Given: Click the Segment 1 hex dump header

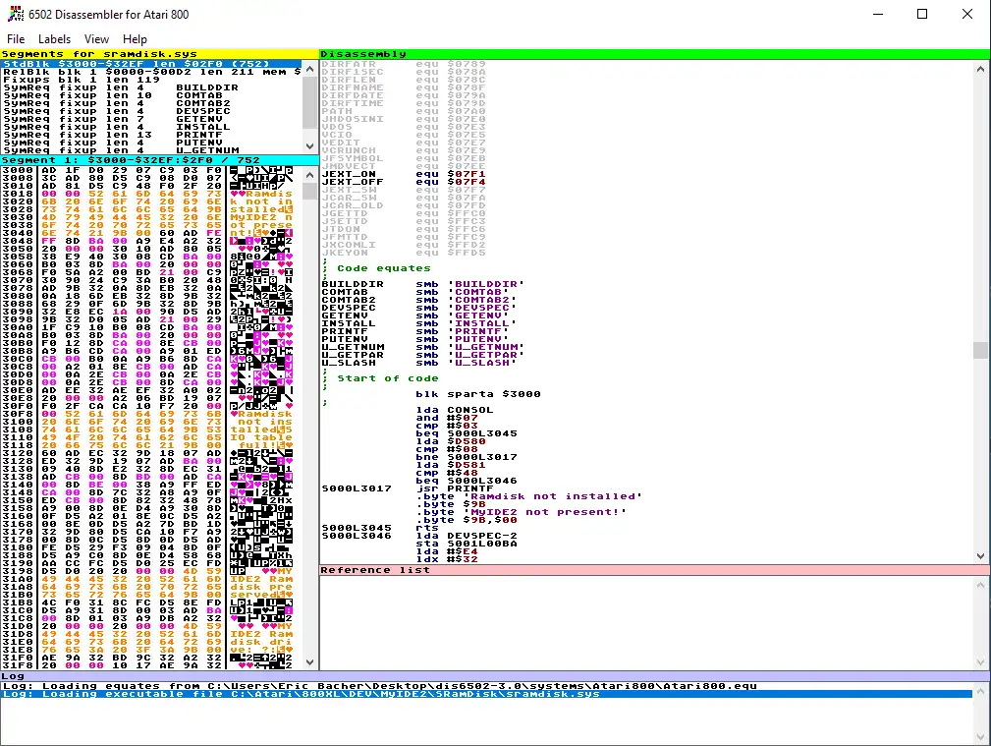Looking at the screenshot, I should click(x=159, y=161).
